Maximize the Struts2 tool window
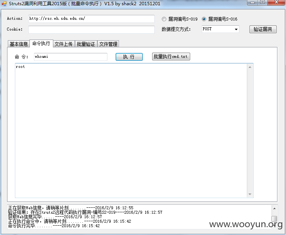The image size is (286, 235). pos(263,3)
